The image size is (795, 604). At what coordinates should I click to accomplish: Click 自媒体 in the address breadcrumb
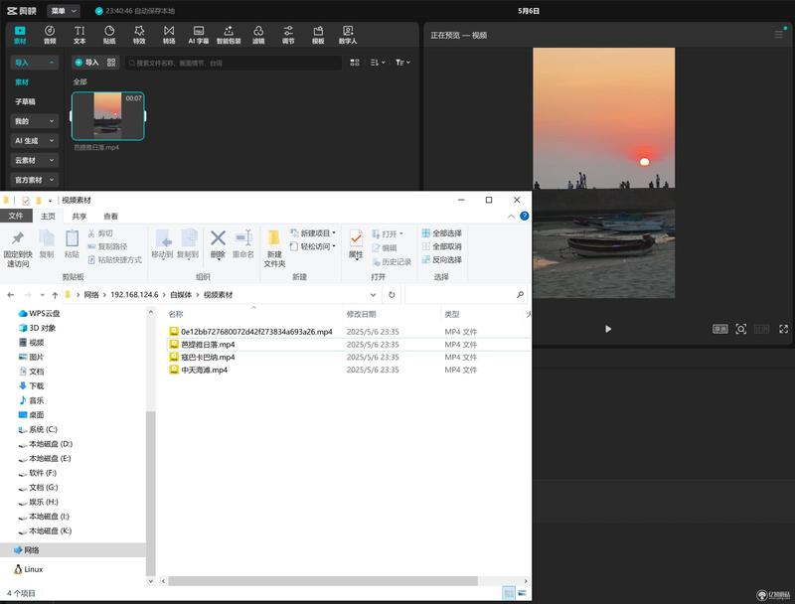click(181, 295)
